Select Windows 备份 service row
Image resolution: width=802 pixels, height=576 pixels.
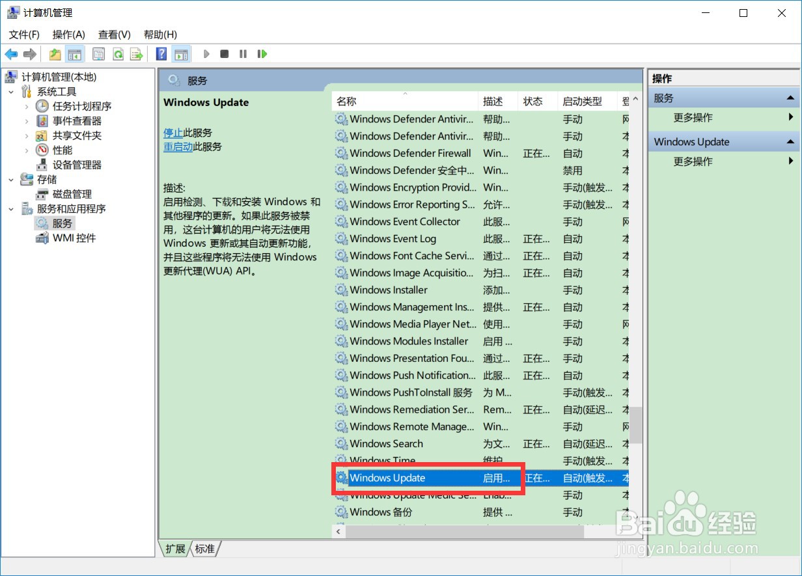(480, 512)
